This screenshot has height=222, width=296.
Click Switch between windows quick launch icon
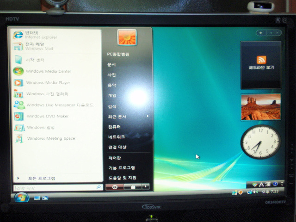tap(45, 197)
